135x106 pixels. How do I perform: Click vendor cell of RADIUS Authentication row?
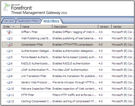point(123,63)
